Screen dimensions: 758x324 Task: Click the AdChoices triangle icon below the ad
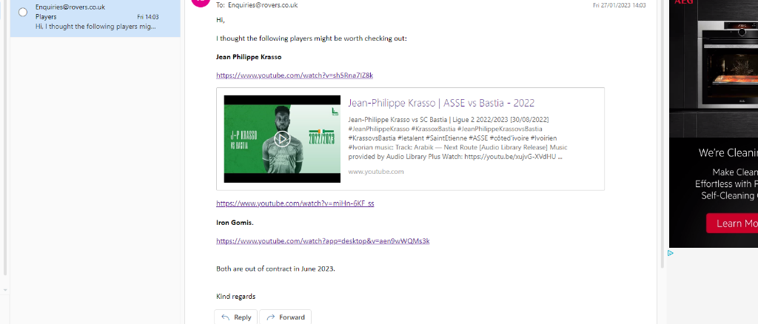tap(671, 253)
